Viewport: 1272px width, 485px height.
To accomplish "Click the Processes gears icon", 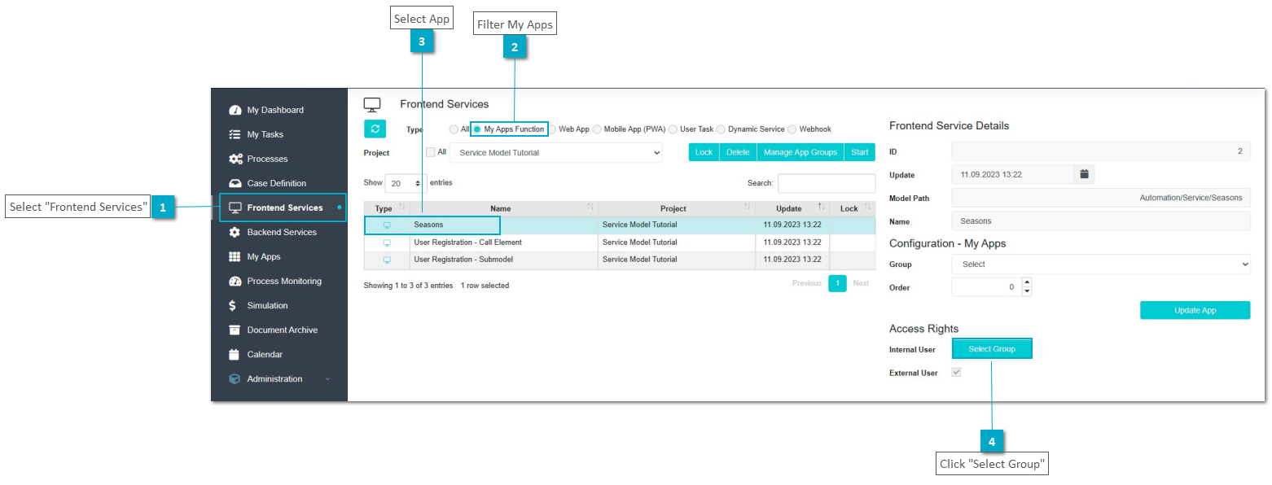I will click(235, 159).
